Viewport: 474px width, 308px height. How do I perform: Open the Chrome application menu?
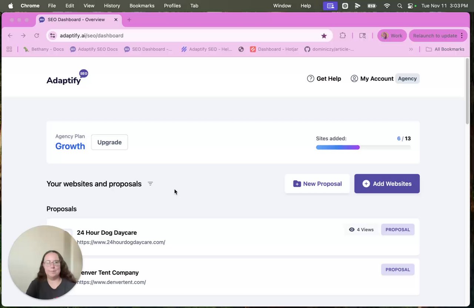[30, 6]
